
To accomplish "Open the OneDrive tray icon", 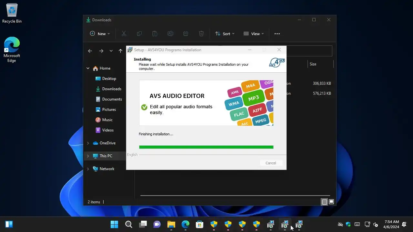I will point(340,224).
